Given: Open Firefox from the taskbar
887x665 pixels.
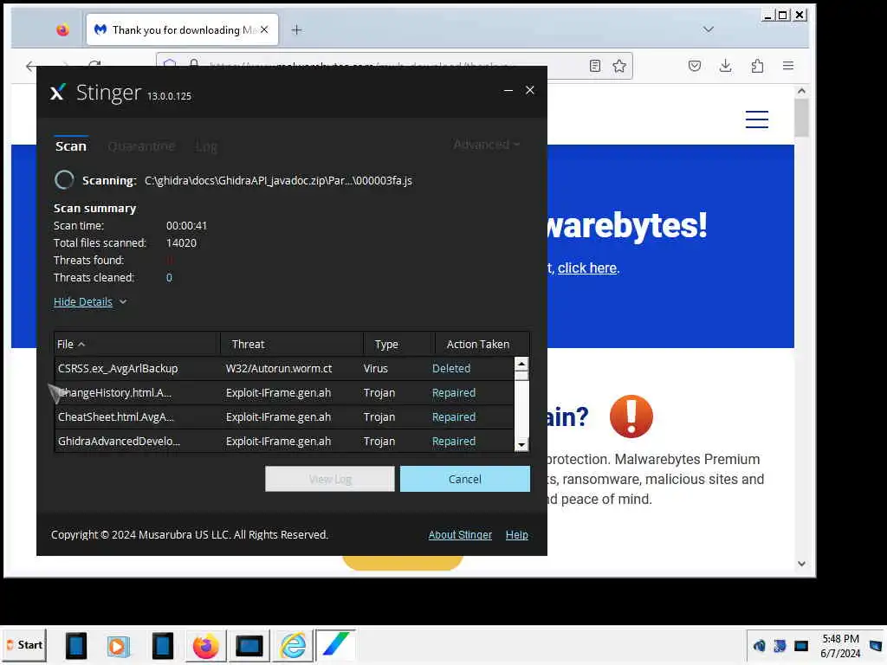Looking at the screenshot, I should point(205,645).
